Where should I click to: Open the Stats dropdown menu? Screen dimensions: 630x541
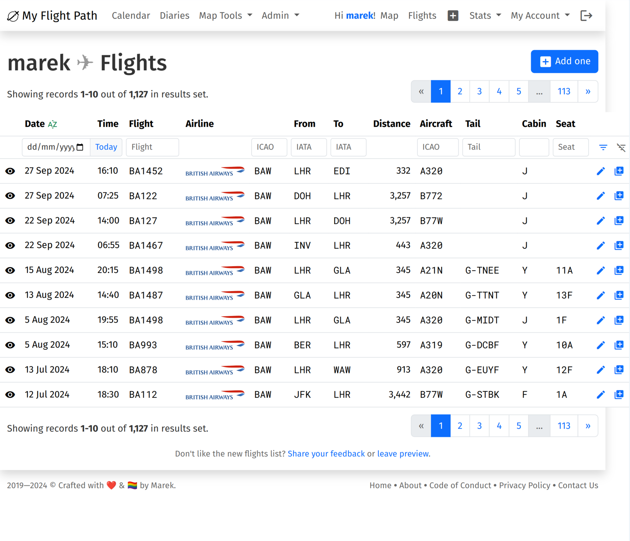tap(485, 15)
